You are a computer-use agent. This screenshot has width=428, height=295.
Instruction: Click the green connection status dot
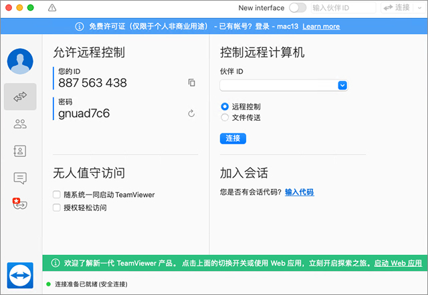[49, 284]
